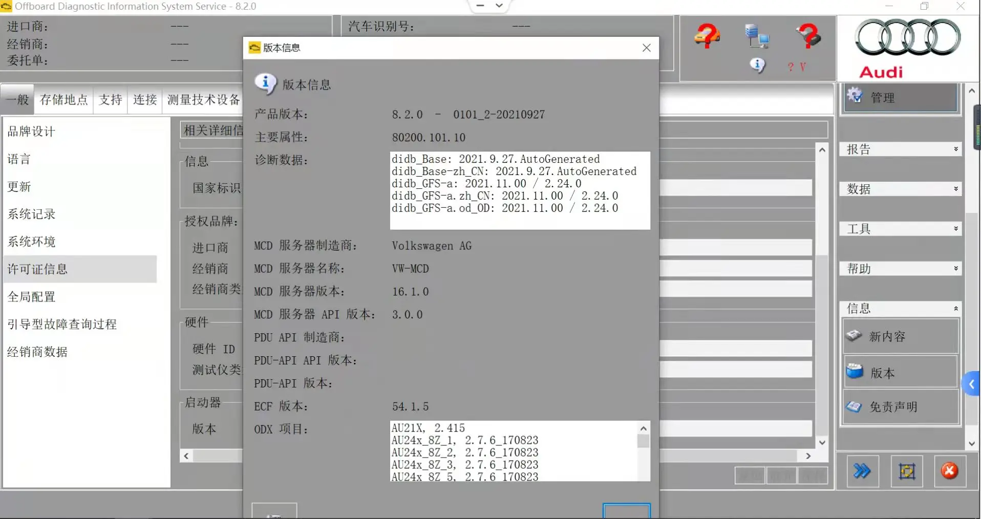981x519 pixels.
Task: Click Volkswagen AG manufacturer value
Action: (x=432, y=246)
